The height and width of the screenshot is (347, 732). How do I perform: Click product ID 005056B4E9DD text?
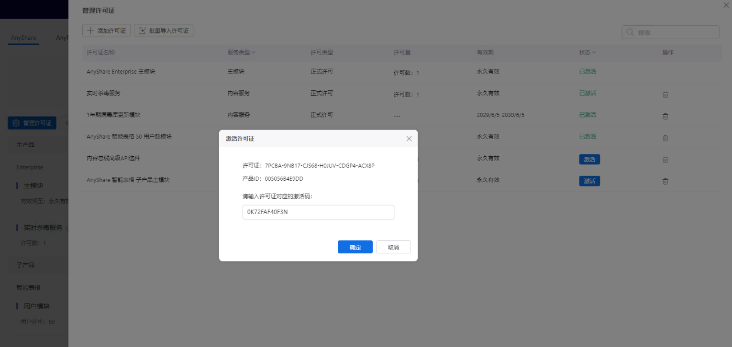[x=284, y=179]
